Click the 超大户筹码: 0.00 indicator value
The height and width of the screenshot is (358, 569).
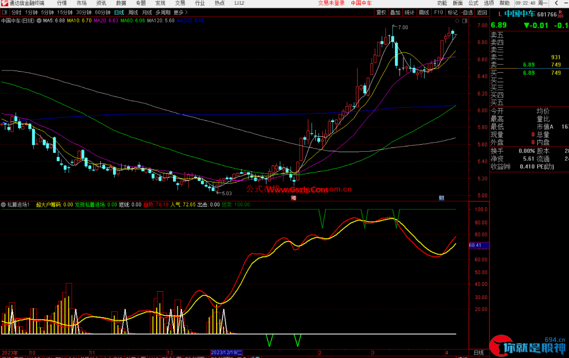(55, 205)
